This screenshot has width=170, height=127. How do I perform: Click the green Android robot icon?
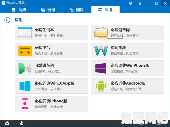101,86
